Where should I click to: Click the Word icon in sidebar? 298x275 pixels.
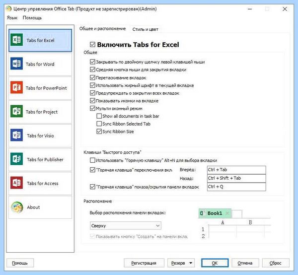pos(16,64)
